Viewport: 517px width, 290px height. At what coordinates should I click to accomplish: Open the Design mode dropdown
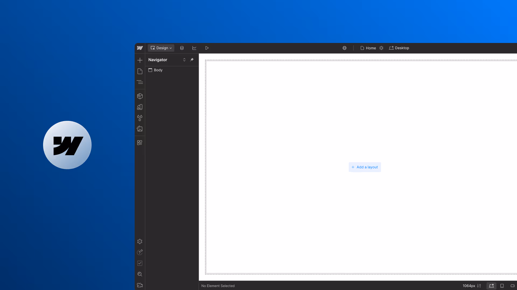pyautogui.click(x=161, y=48)
